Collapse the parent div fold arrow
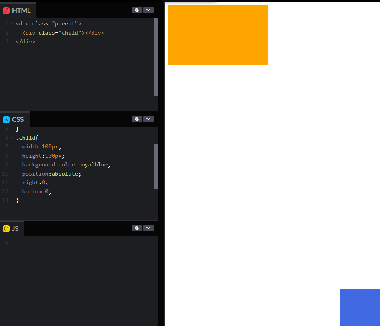Screen dimensions: 380x326 (x=12, y=24)
